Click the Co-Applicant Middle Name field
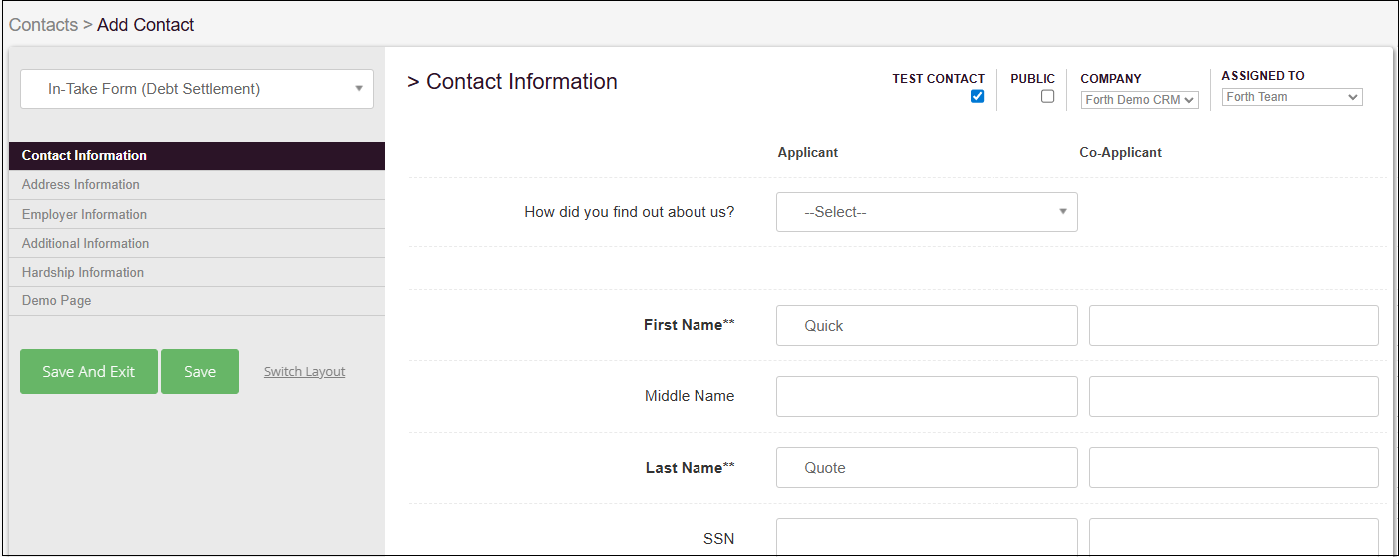1399x557 pixels. tap(1234, 396)
